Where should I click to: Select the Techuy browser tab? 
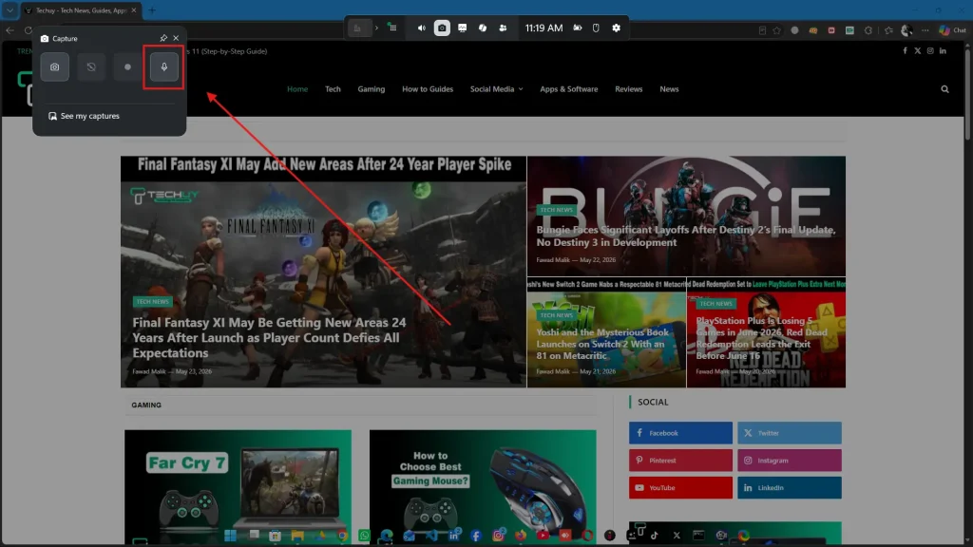(x=82, y=9)
